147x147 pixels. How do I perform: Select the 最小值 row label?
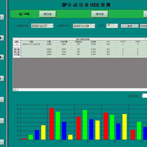pyautogui.click(x=17, y=52)
